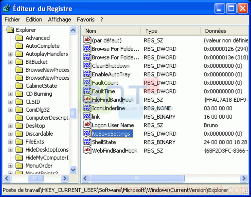
Task: Click the tree pane scroll left arrow
Action: tap(7, 178)
